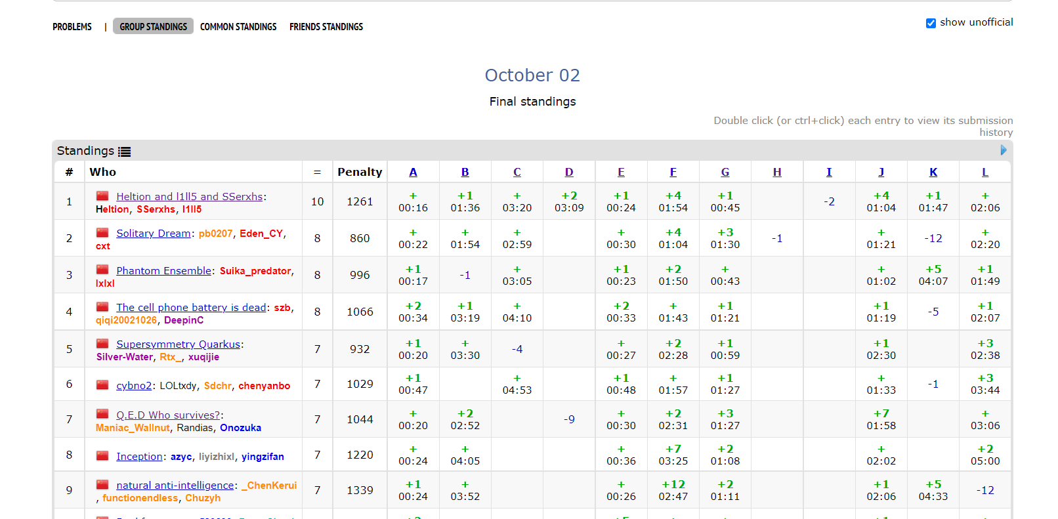Open the 'The cell phone battery is dead' team link
The width and height of the screenshot is (1058, 519).
(191, 307)
